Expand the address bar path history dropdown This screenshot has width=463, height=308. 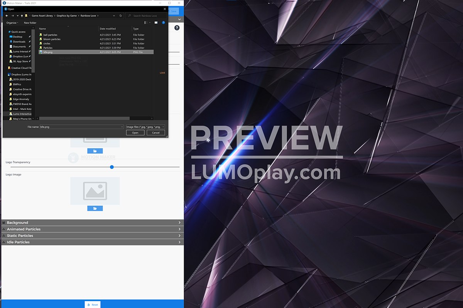point(115,16)
